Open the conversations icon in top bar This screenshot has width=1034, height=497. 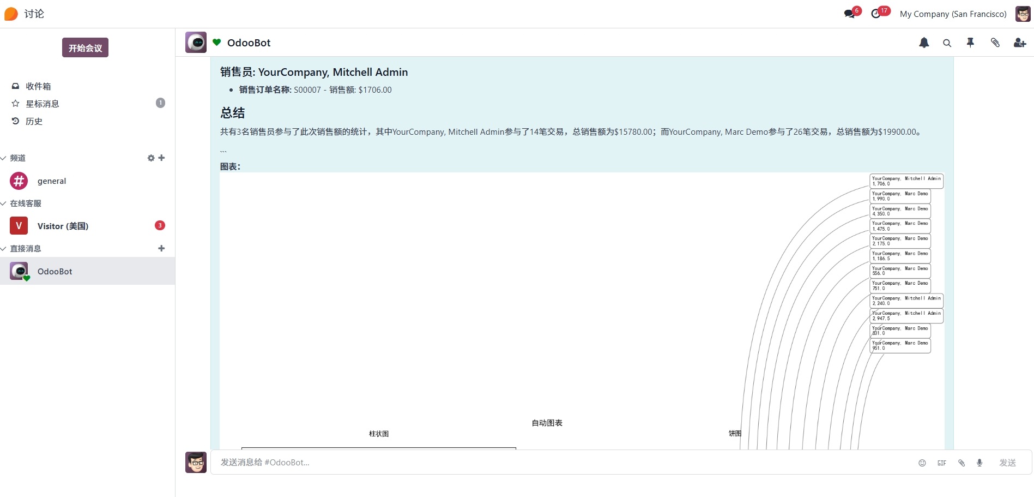(850, 14)
